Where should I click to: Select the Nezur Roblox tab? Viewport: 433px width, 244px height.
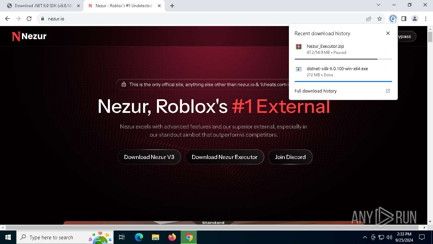coord(125,6)
